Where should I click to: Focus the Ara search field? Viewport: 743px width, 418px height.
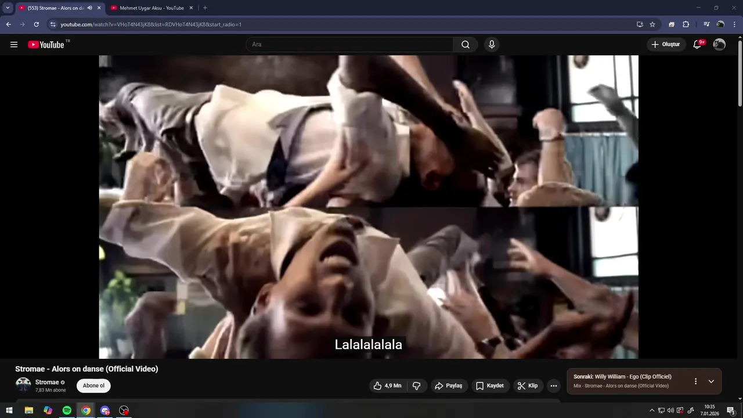350,45
